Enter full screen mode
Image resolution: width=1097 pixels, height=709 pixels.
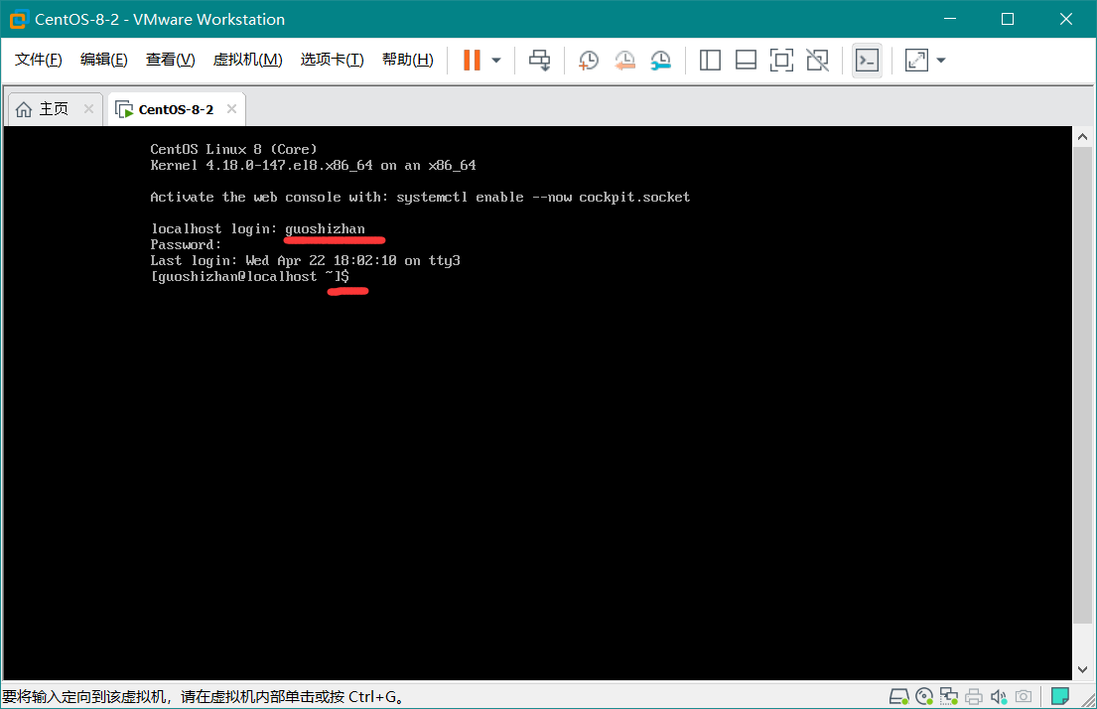click(781, 61)
